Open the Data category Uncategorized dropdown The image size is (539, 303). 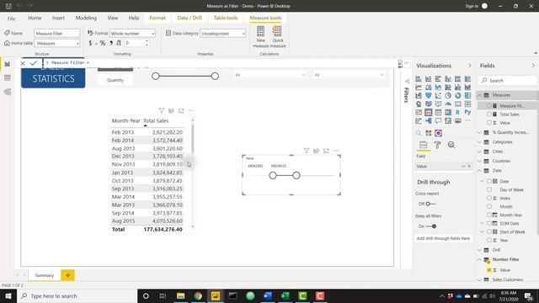(x=222, y=34)
